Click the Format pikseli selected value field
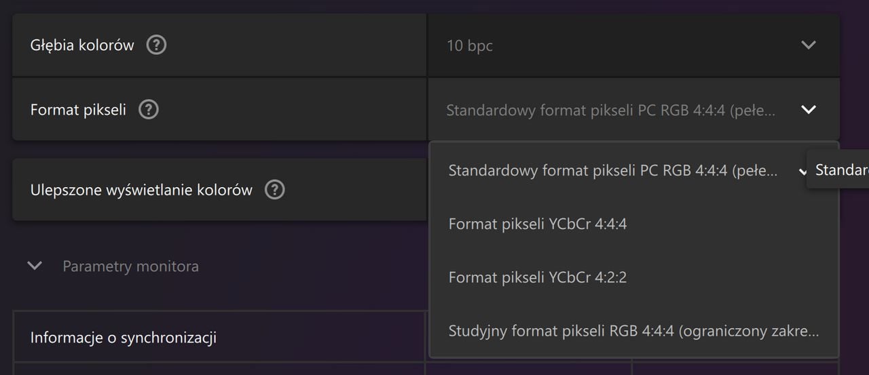The image size is (869, 375). tap(633, 110)
